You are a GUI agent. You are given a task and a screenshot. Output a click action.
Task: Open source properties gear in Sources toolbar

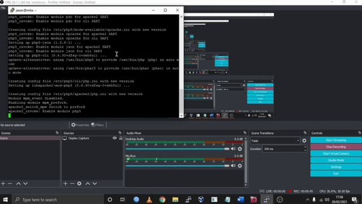(x=79, y=184)
